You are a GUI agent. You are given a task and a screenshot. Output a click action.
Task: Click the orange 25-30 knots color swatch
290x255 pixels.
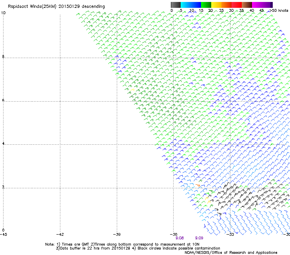[227, 5]
